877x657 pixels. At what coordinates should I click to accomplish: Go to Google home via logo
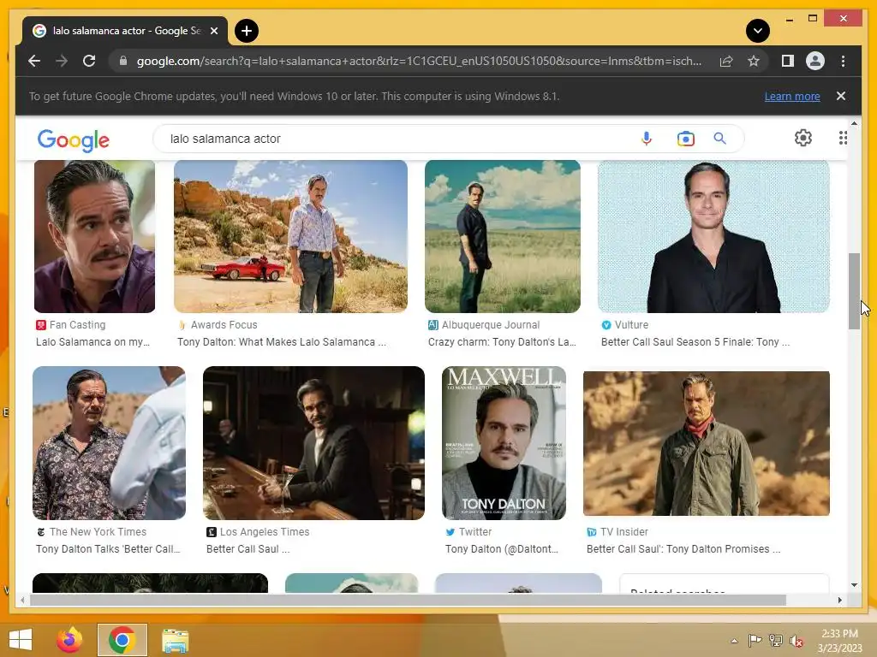click(74, 139)
